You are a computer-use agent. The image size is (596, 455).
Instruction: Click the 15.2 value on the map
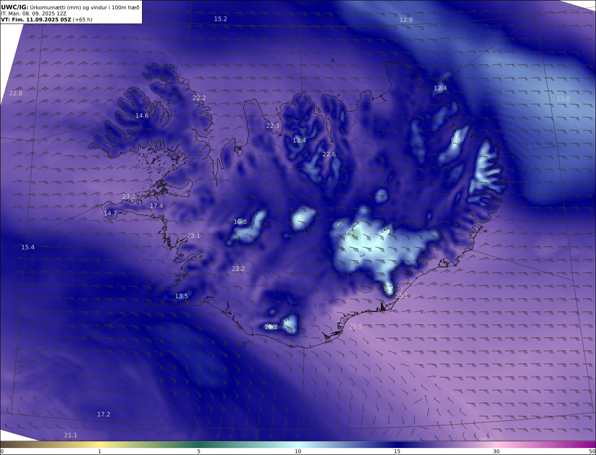pos(221,19)
